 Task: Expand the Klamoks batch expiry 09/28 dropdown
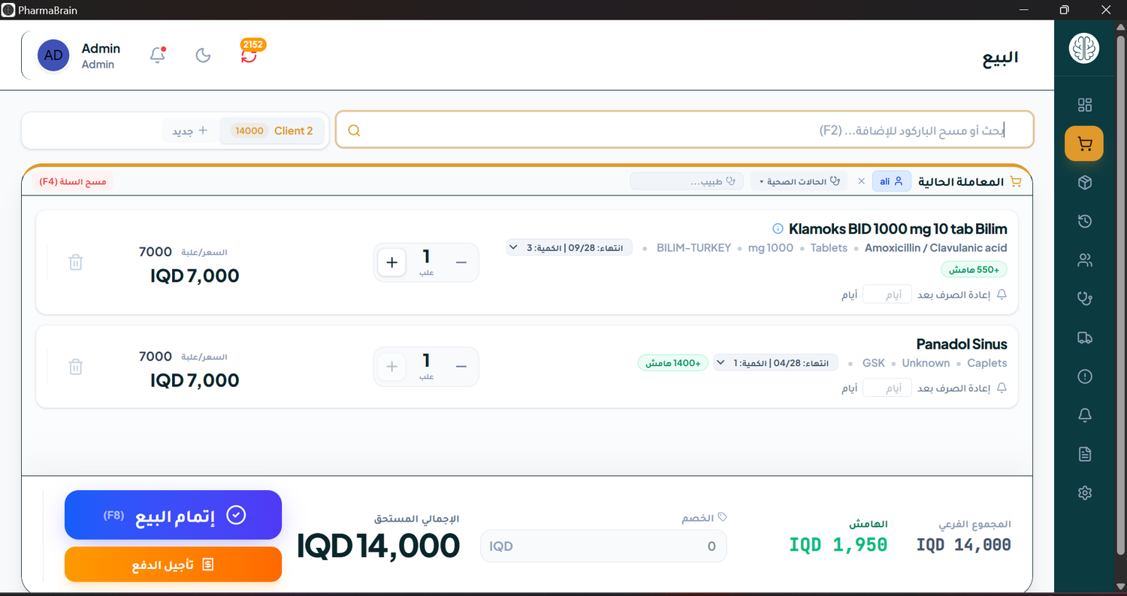[x=570, y=247]
